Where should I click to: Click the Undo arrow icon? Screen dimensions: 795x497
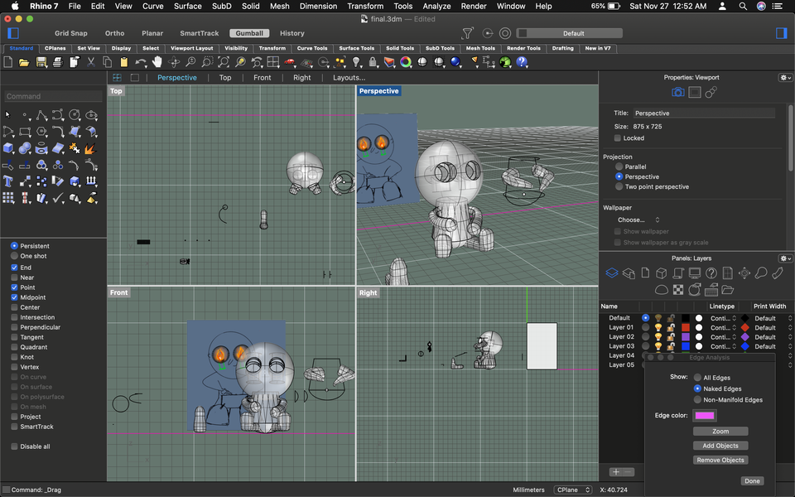click(x=141, y=62)
